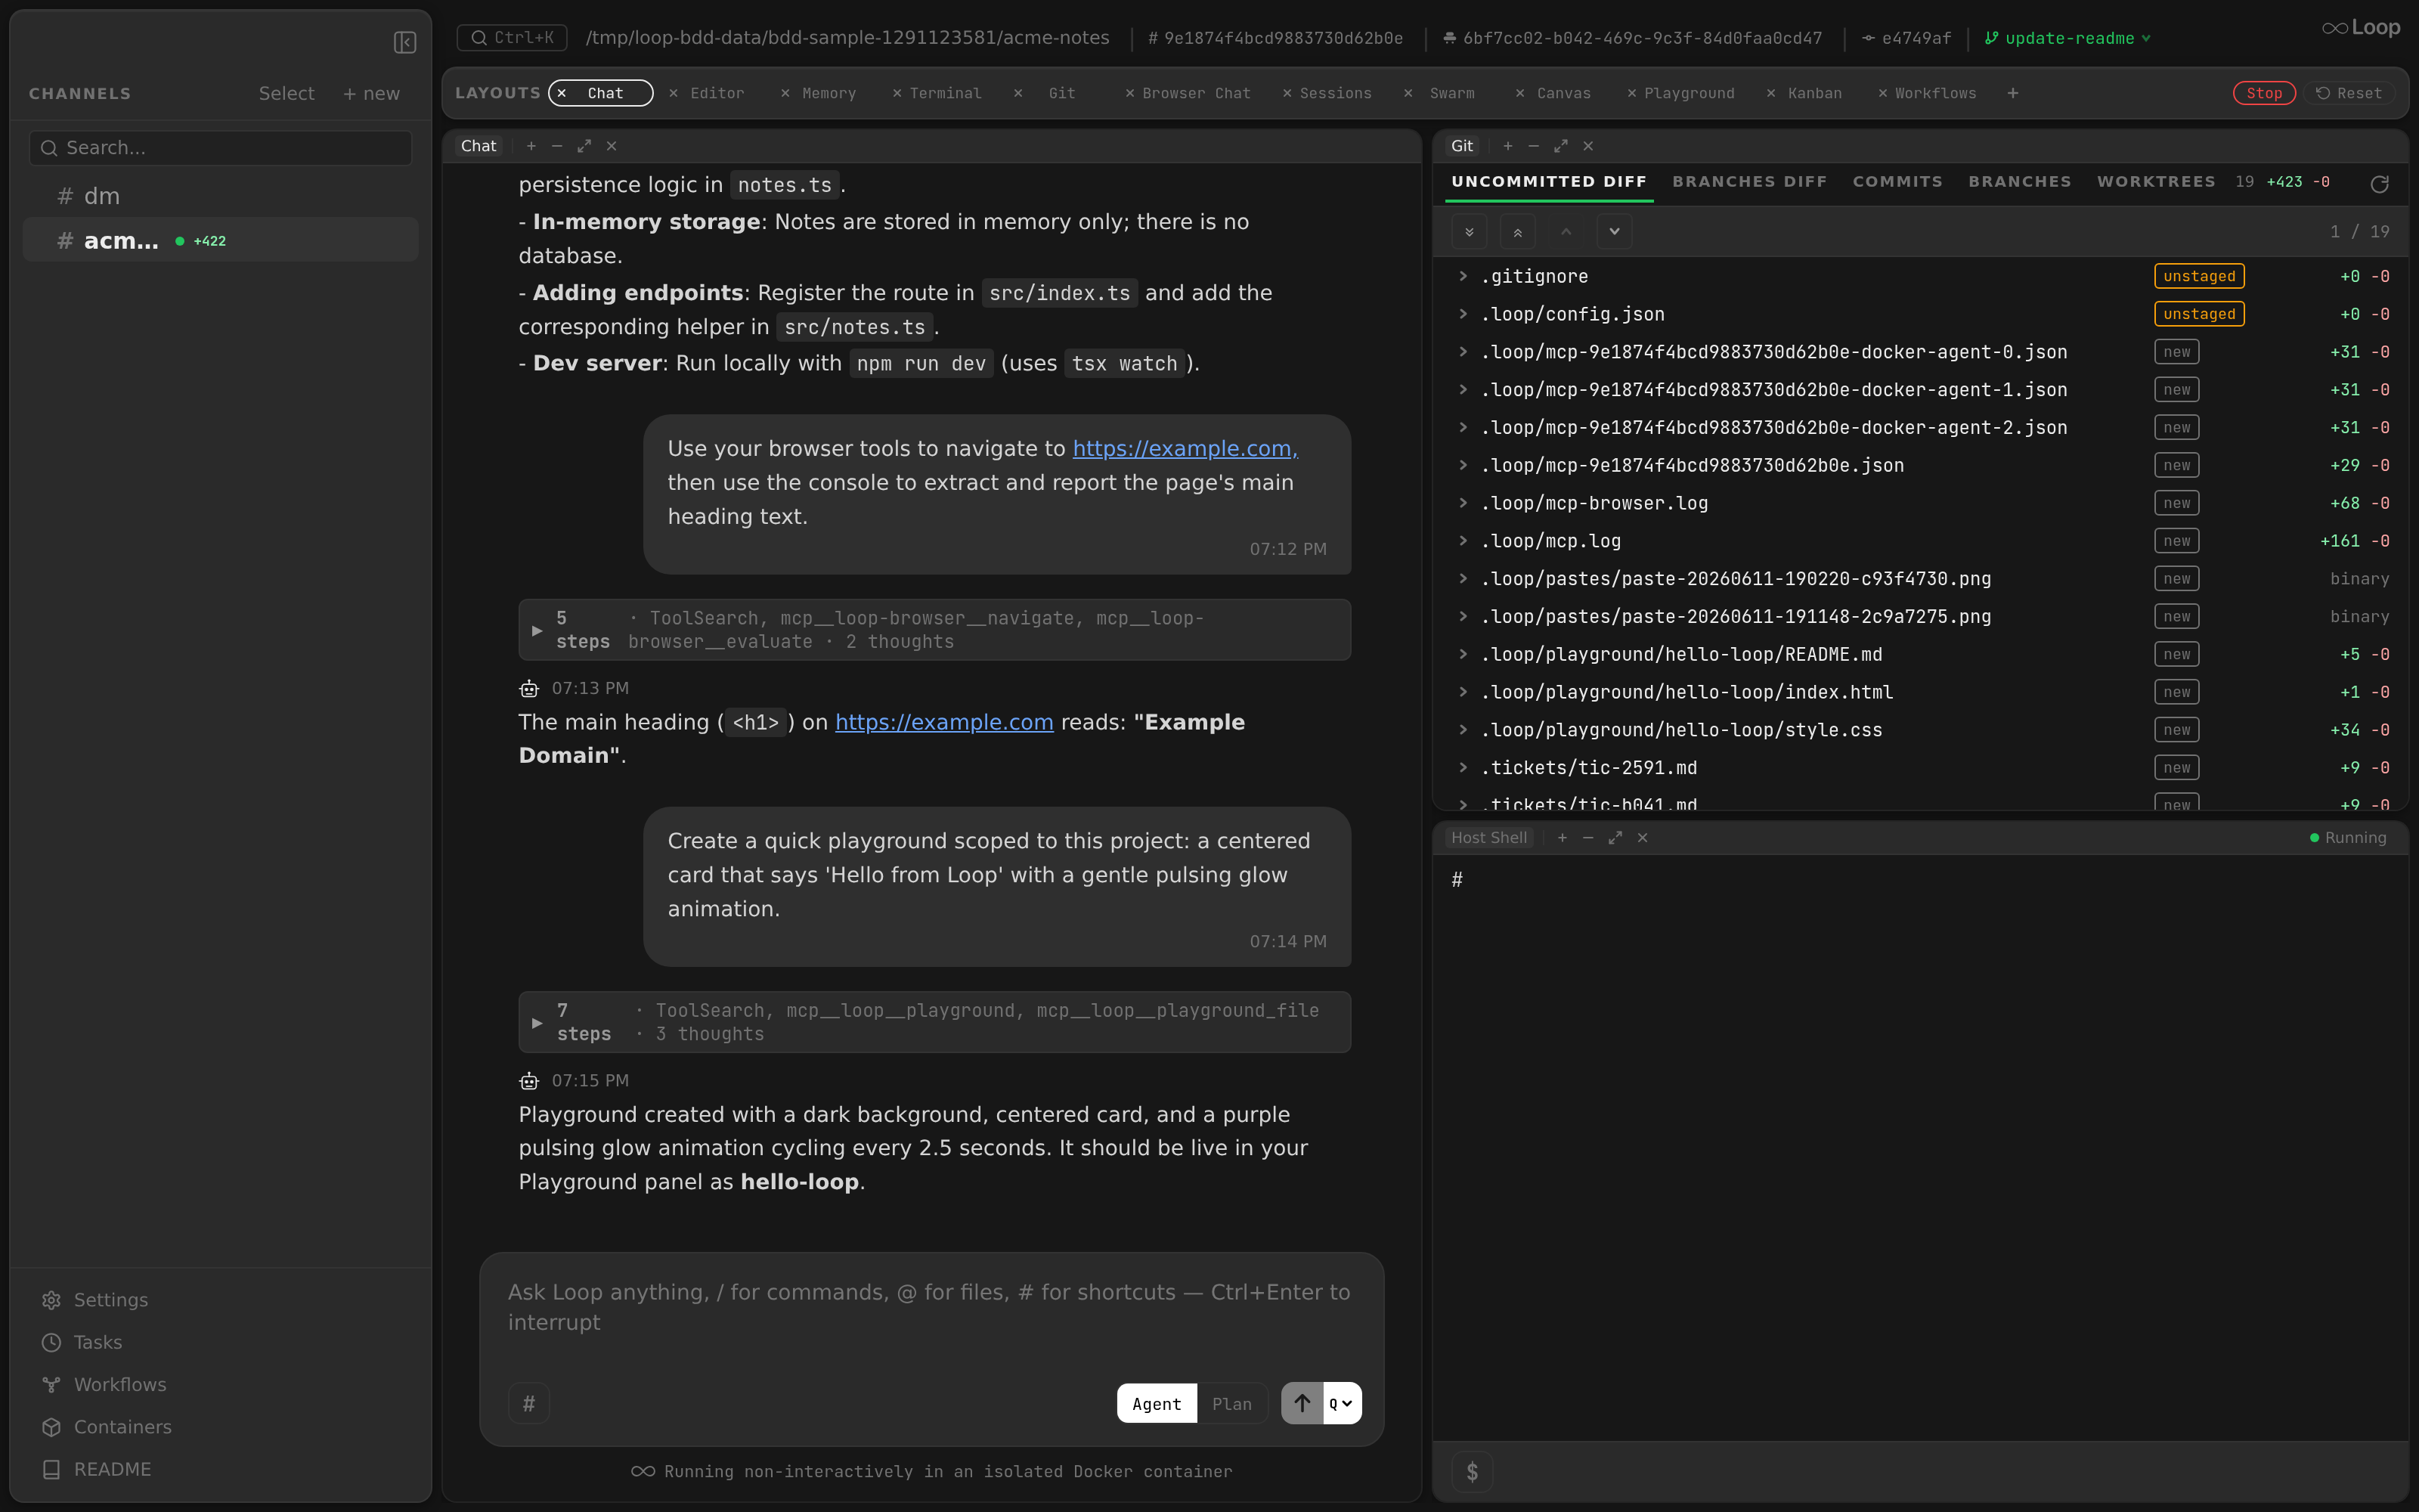Viewport: 2419px width, 1512px height.
Task: Click the Reset button
Action: click(2349, 93)
